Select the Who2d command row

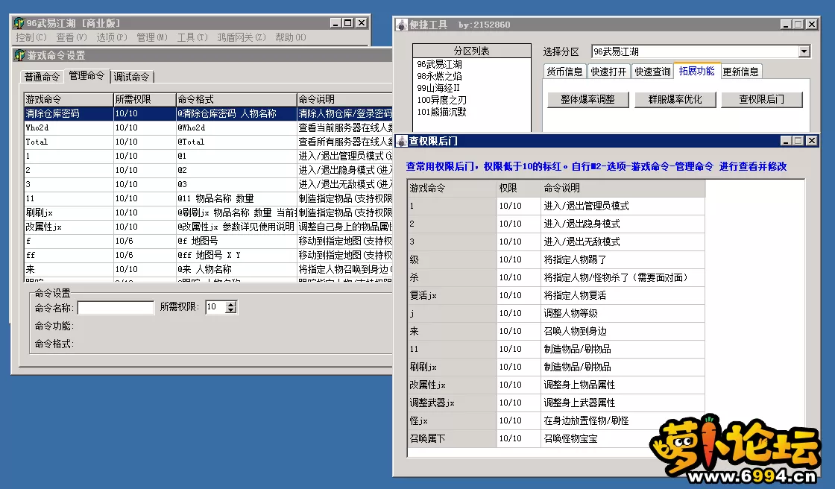208,128
